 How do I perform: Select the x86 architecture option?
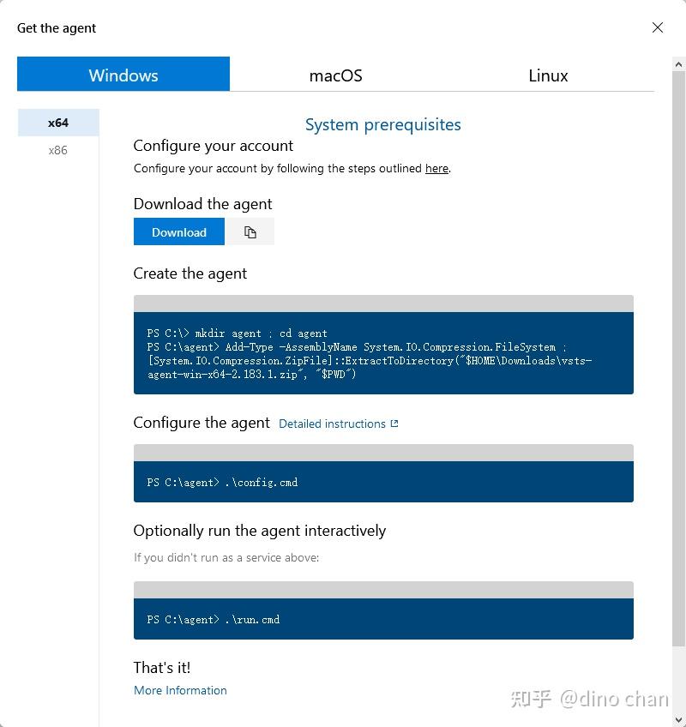57,149
